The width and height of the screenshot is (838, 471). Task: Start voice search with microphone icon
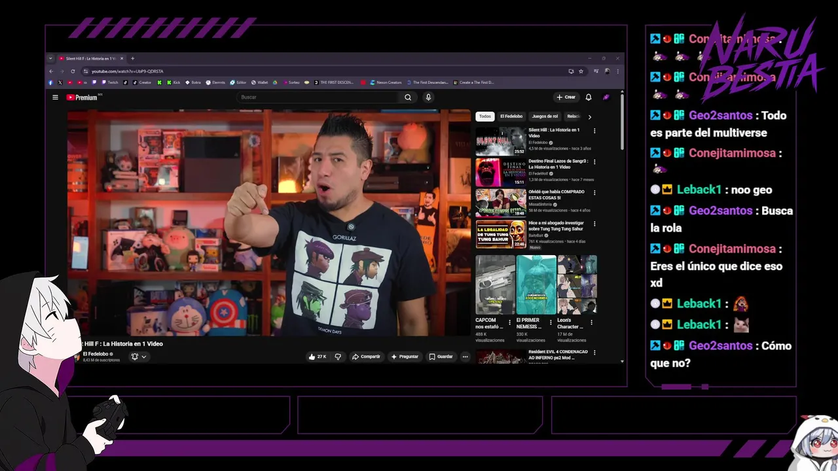428,97
